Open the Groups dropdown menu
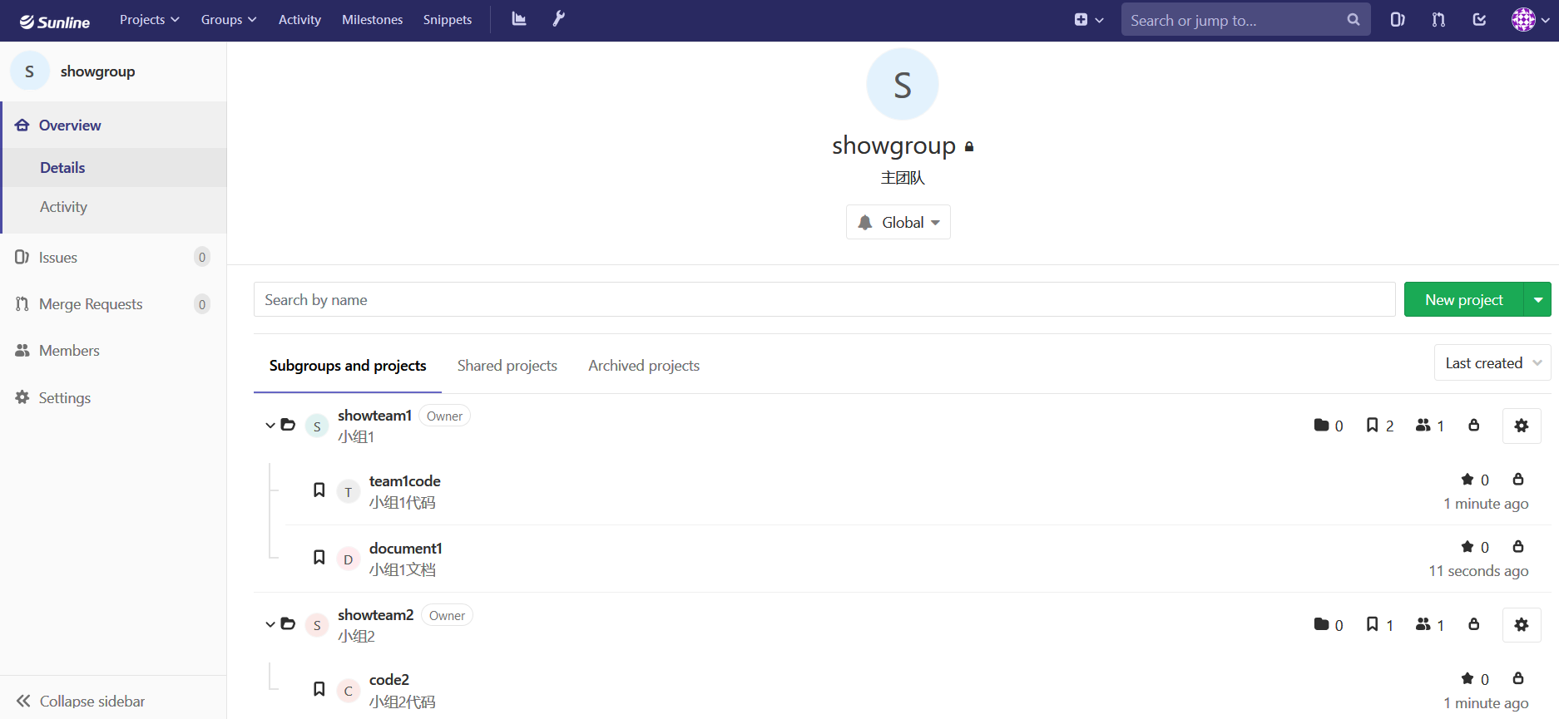Image resolution: width=1559 pixels, height=719 pixels. point(229,20)
